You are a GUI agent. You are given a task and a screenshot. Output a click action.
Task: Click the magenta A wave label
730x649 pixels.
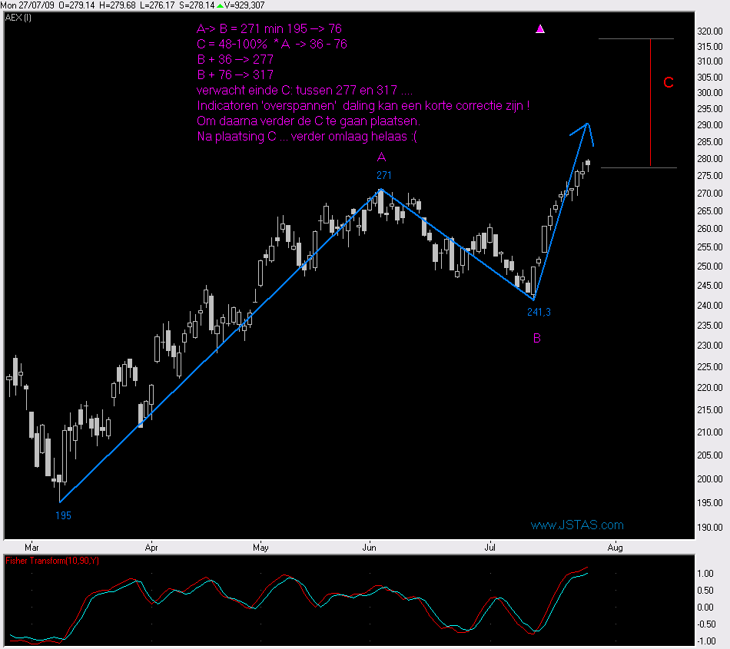pyautogui.click(x=381, y=157)
